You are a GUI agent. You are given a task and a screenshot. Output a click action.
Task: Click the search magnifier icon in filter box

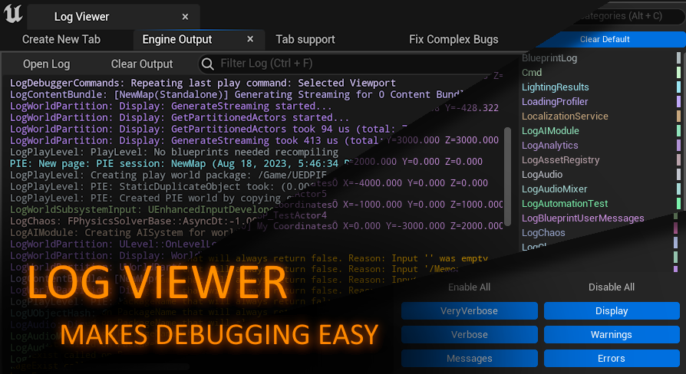point(208,64)
